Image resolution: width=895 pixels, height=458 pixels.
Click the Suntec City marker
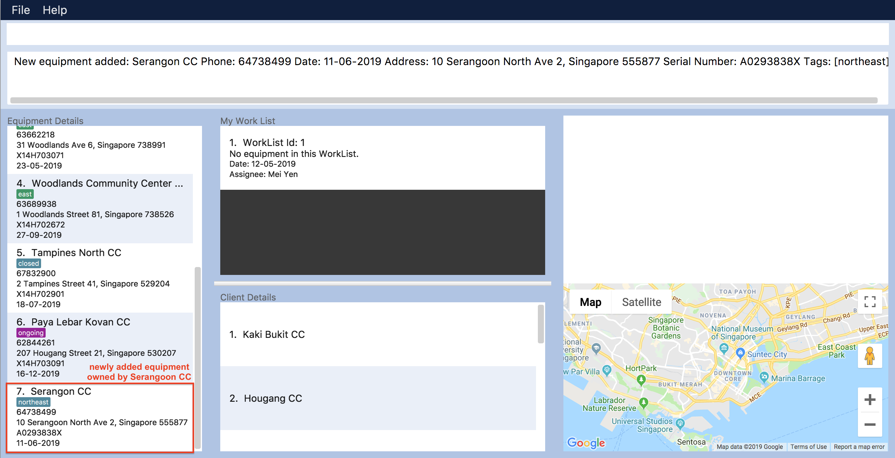pyautogui.click(x=740, y=353)
